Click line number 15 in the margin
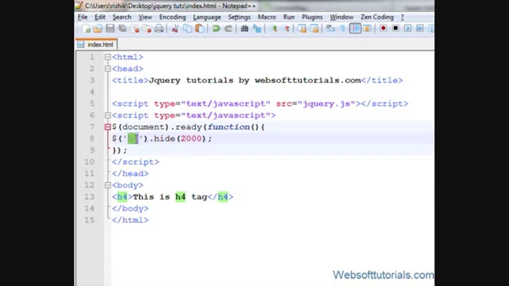The height and width of the screenshot is (286, 509). (x=89, y=220)
